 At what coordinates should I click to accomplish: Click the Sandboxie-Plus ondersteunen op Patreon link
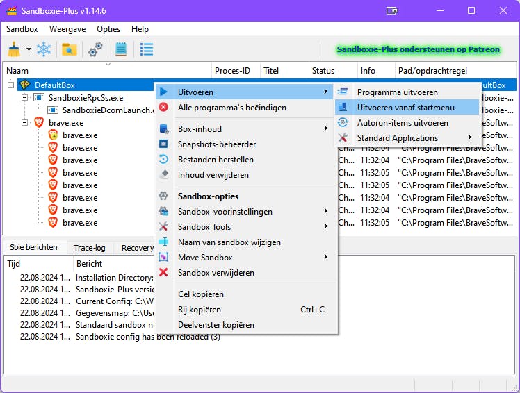tap(419, 49)
